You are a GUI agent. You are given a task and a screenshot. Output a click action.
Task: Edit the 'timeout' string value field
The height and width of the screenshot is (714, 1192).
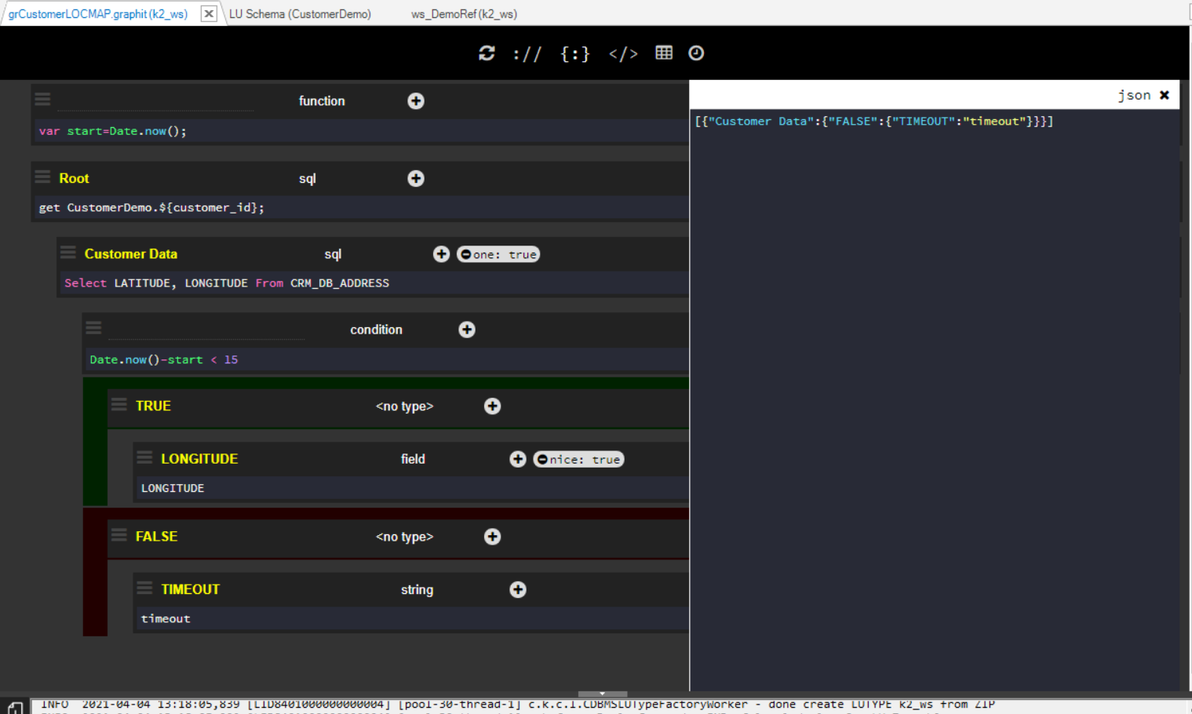413,618
